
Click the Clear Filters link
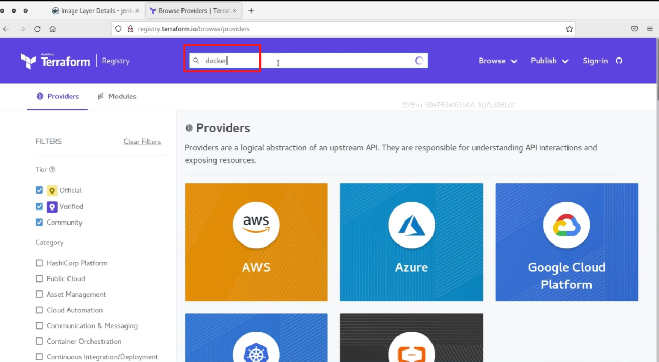click(142, 142)
